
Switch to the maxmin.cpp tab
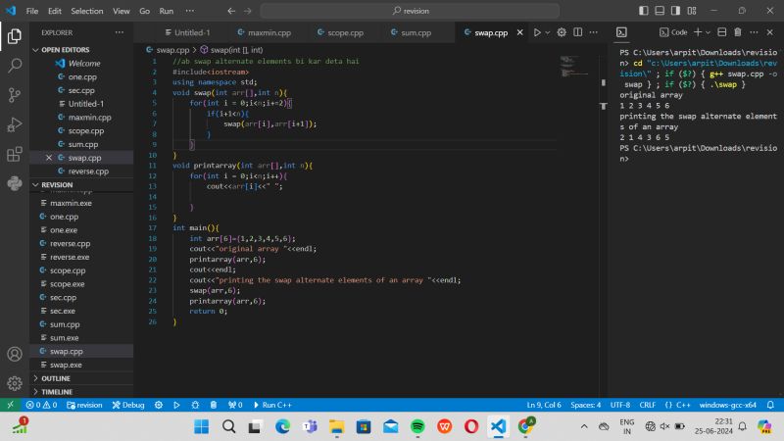click(x=269, y=32)
